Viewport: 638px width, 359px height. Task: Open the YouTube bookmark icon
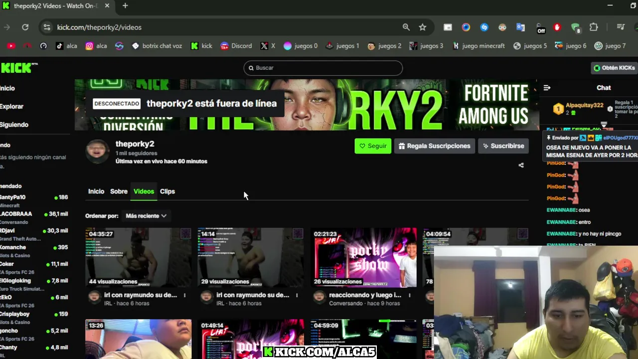11,46
